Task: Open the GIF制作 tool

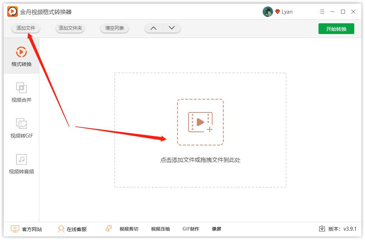Action: 191,229
